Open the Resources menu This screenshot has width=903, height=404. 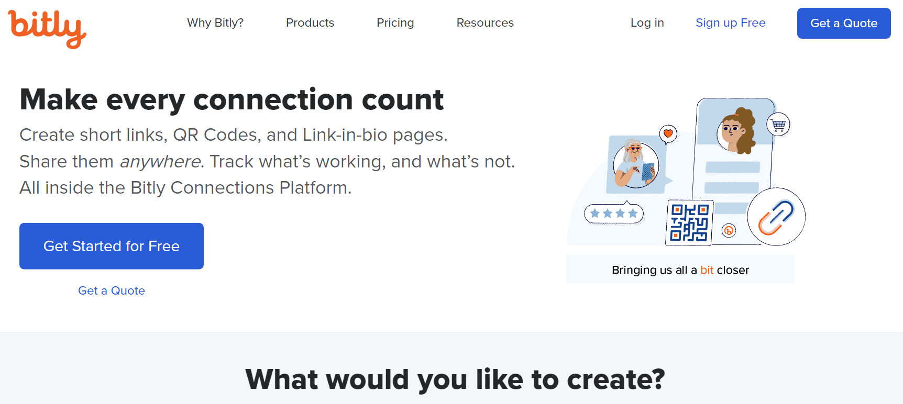pos(485,23)
